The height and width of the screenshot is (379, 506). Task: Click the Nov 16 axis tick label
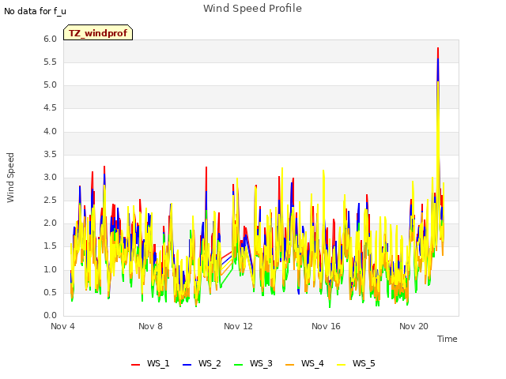(x=326, y=326)
